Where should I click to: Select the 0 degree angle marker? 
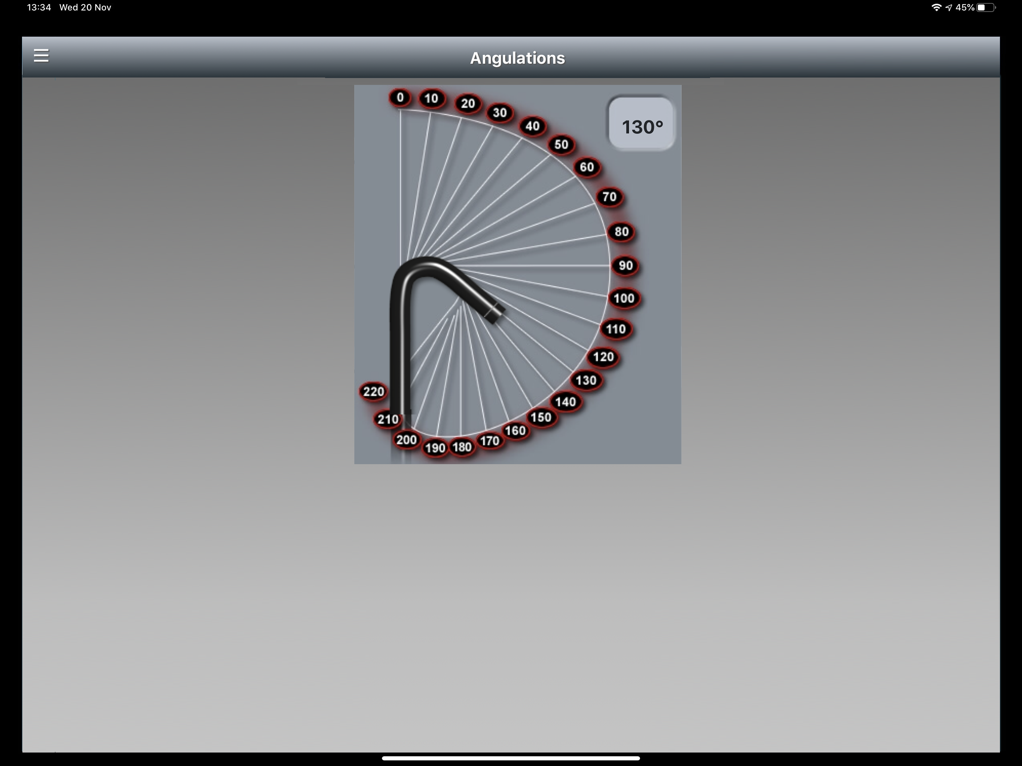(400, 98)
